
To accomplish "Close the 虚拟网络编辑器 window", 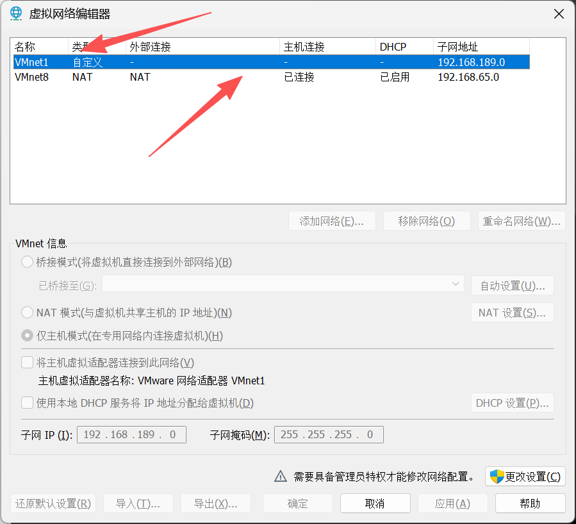I will coord(559,14).
